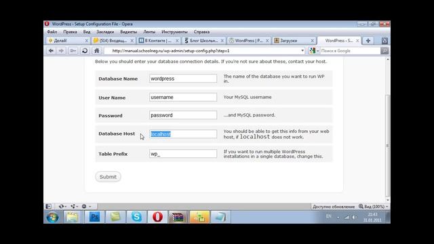
Task: Submit the database connection form
Action: tap(108, 177)
